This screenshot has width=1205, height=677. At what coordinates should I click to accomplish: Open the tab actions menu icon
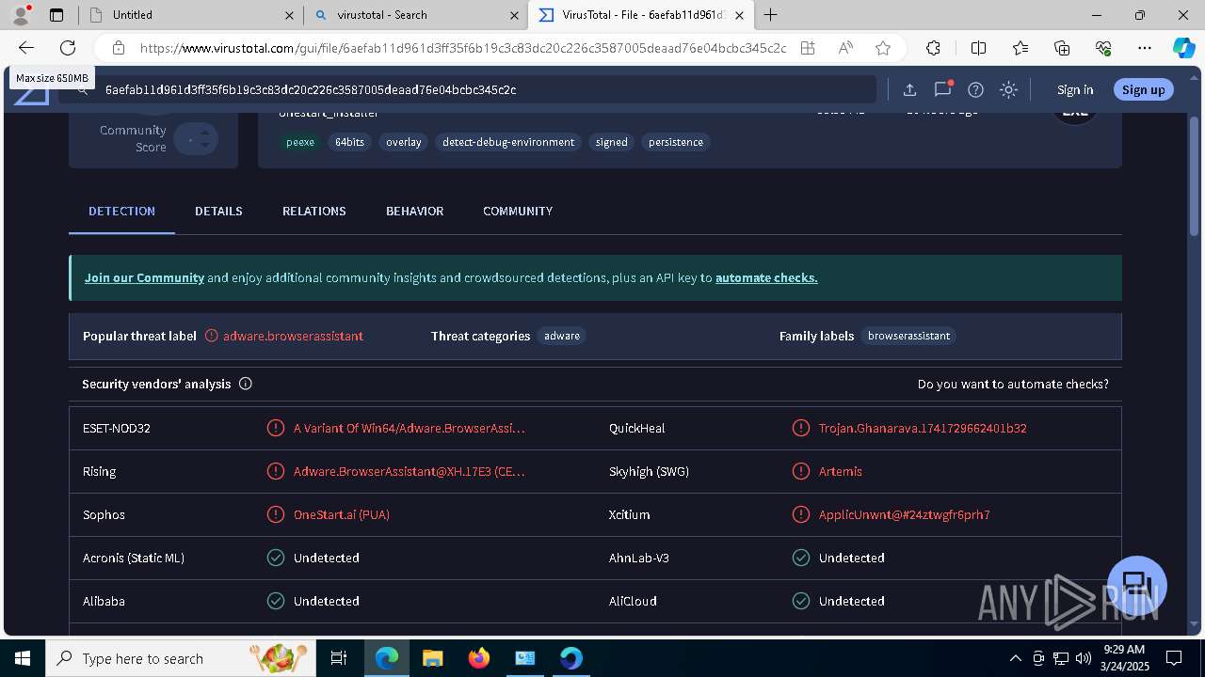click(56, 15)
